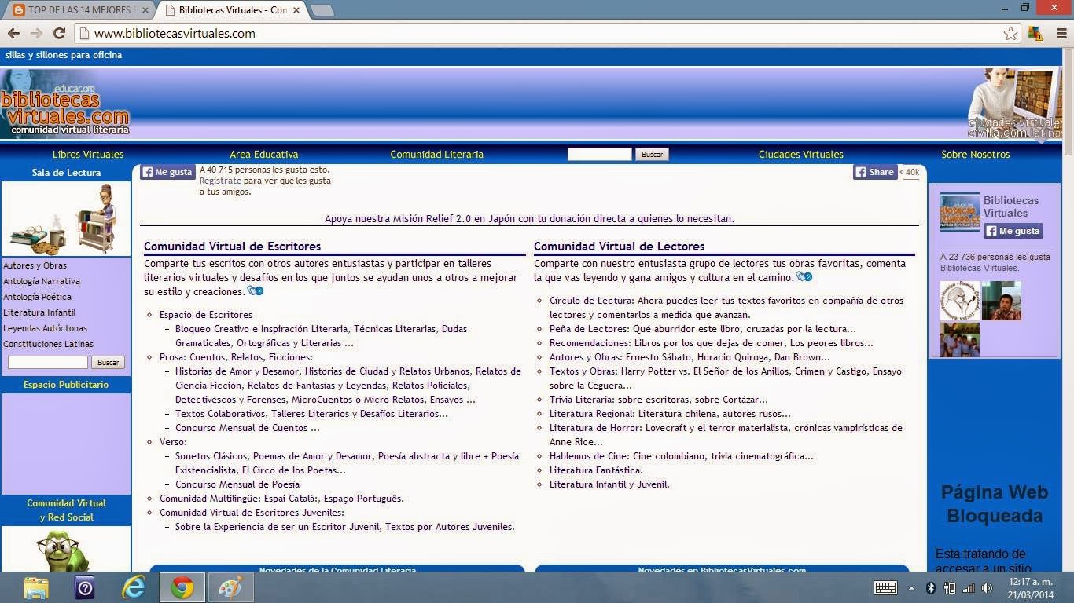This screenshot has width=1074, height=603.
Task: Open the help question mark taskbar icon
Action: (83, 587)
